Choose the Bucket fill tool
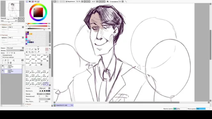The width and height of the screenshot is (212, 119). tap(28, 64)
